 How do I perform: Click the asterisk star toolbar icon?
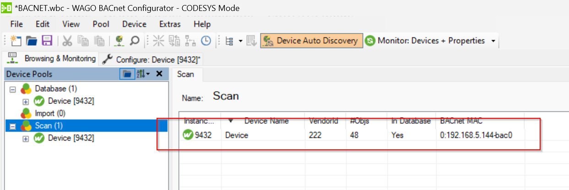158,41
